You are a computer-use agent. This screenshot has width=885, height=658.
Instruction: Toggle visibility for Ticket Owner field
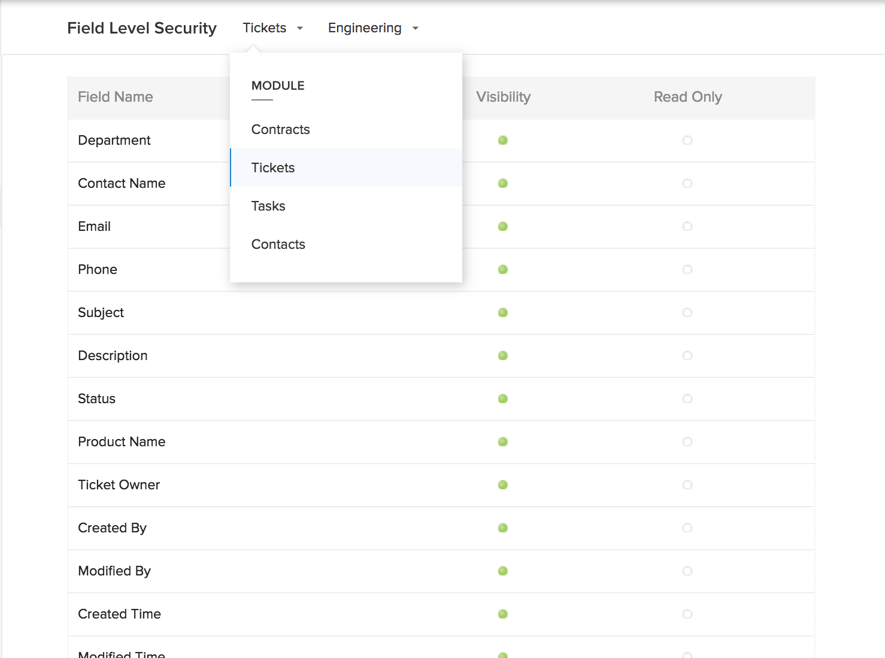(503, 485)
